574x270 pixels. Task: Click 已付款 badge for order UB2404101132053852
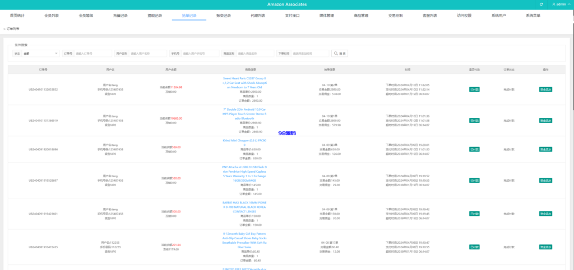(x=474, y=89)
